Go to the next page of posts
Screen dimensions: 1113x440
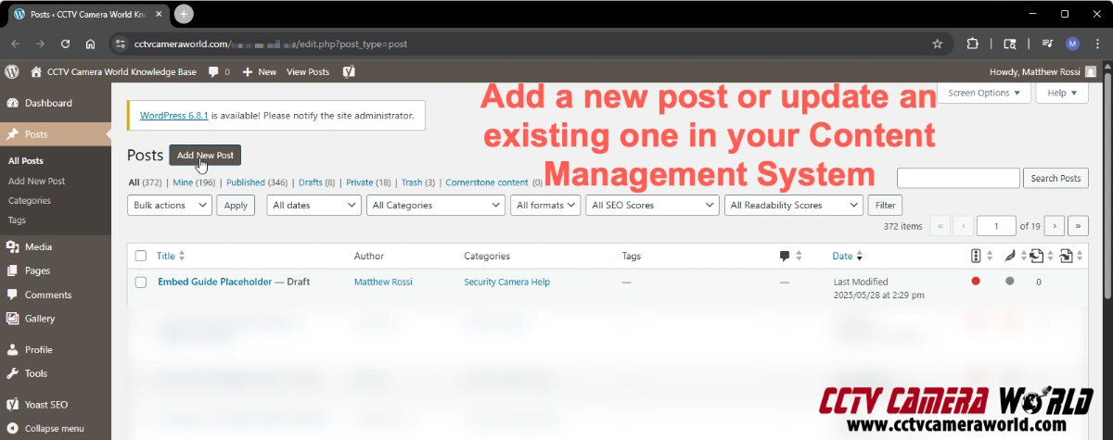pyautogui.click(x=1054, y=226)
